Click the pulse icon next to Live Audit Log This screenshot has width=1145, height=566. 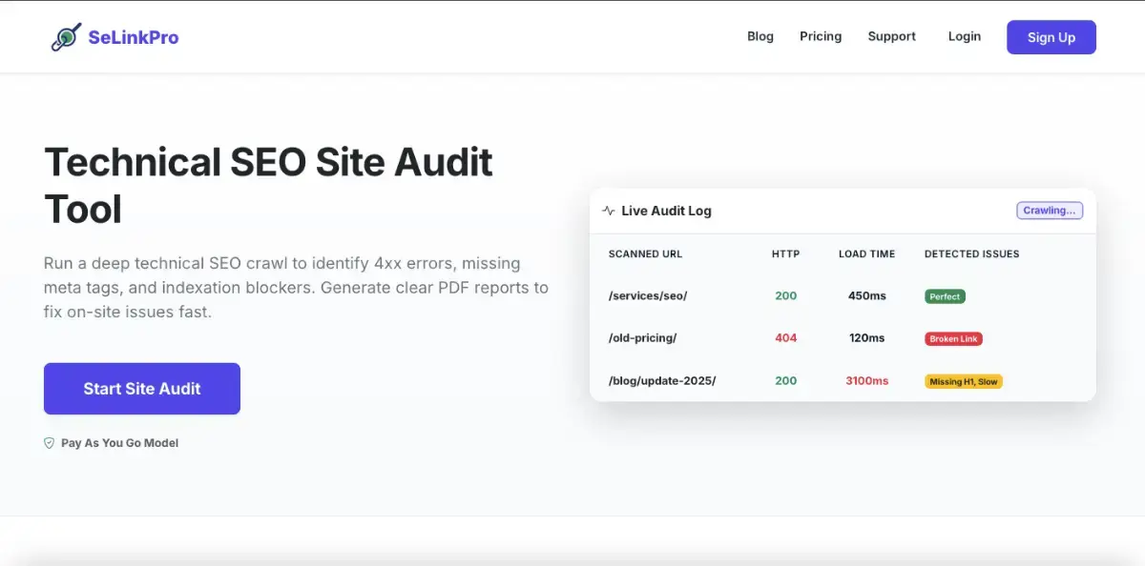coord(608,211)
